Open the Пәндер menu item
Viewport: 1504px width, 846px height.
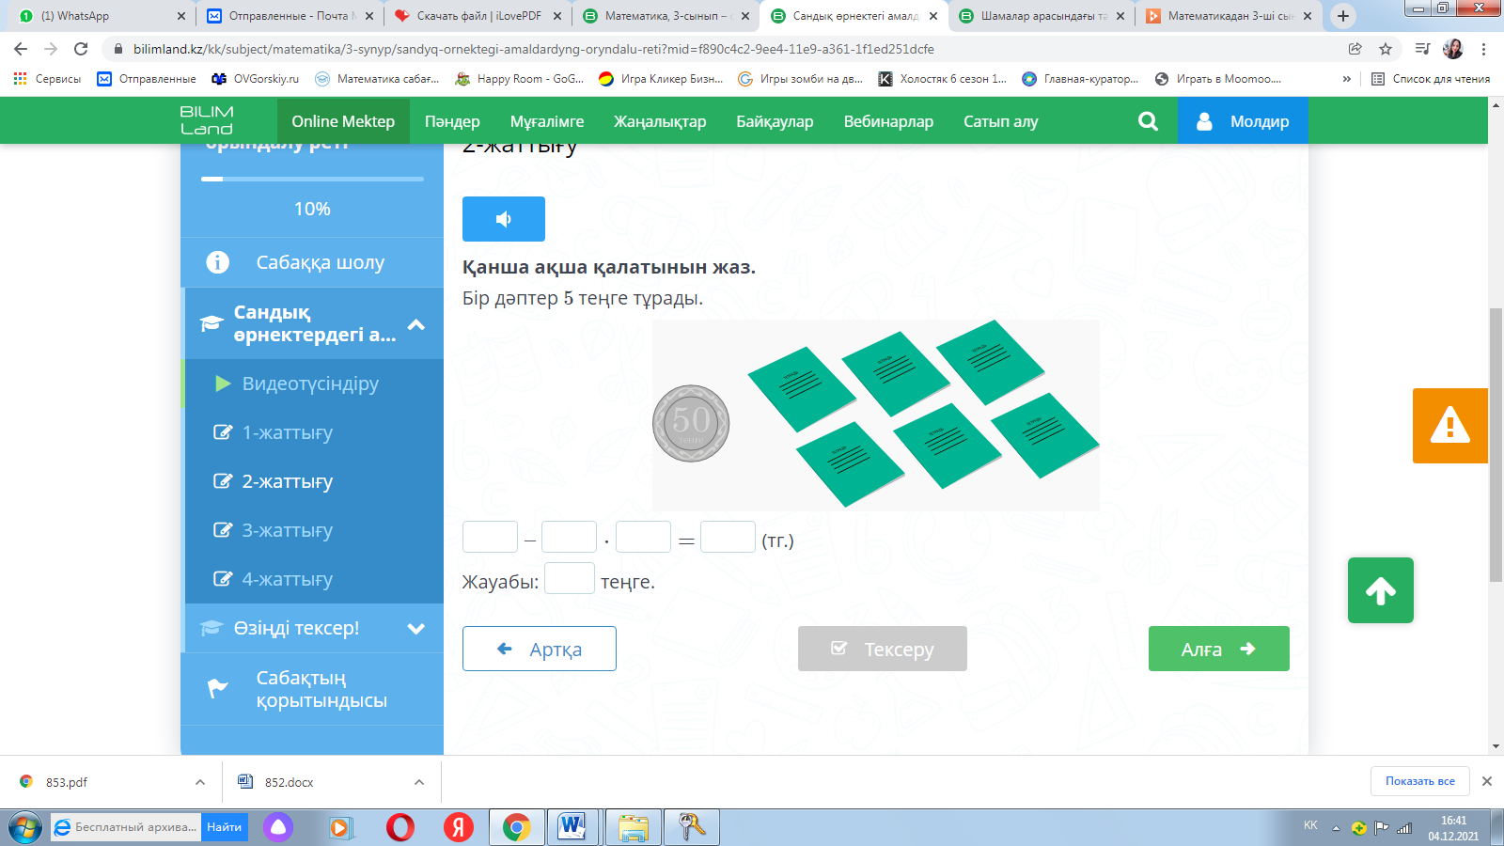click(x=452, y=121)
